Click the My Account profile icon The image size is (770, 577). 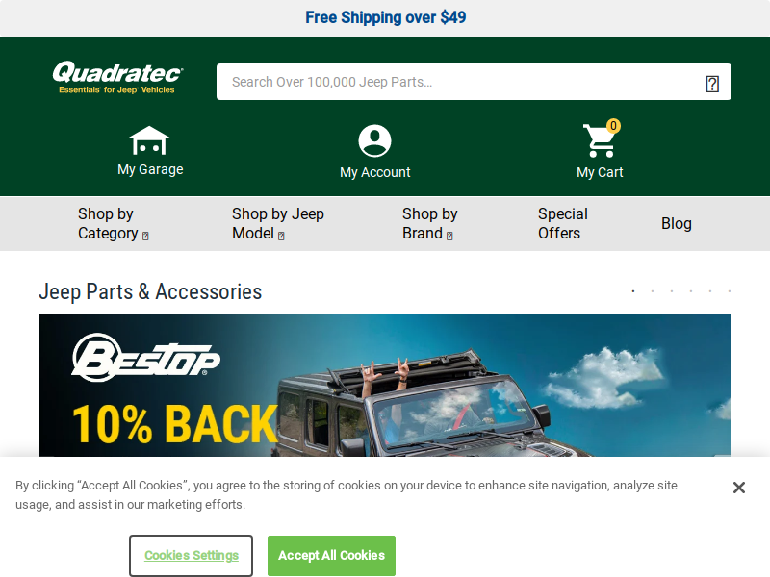pos(374,140)
